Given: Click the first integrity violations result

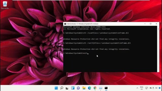Looking at the screenshot, I should click(x=96, y=39).
